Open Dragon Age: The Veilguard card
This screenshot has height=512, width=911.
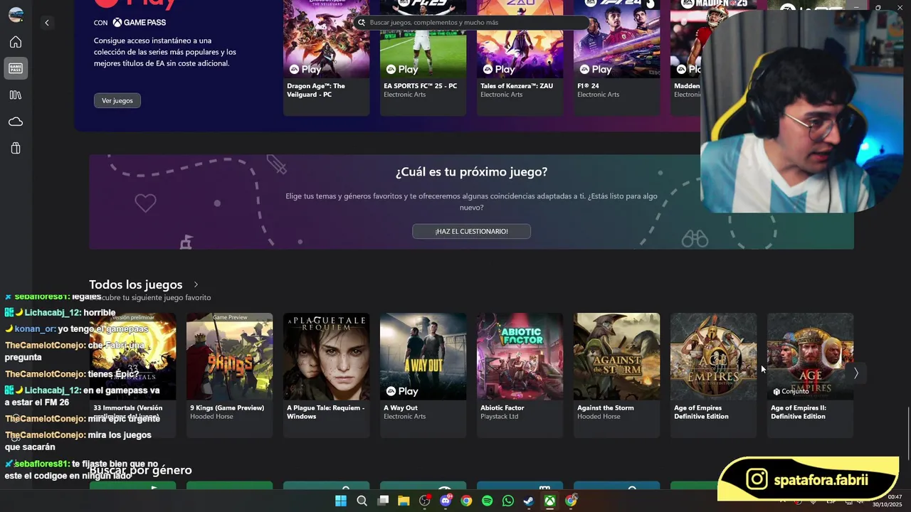[x=326, y=58]
